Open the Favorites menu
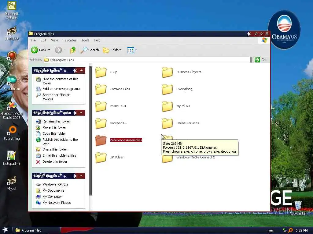Viewport: 313px width, 234px height. click(x=69, y=40)
